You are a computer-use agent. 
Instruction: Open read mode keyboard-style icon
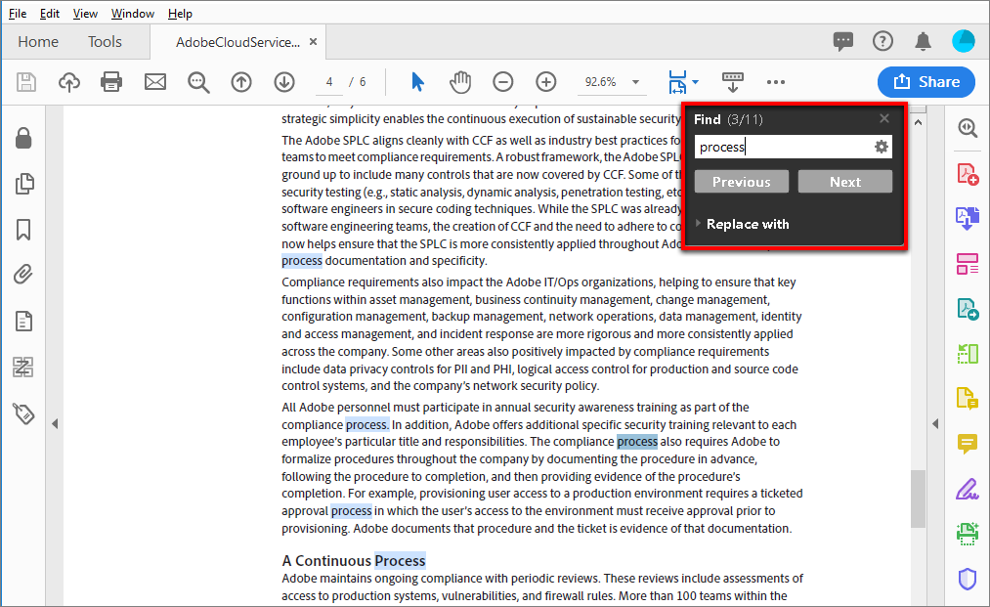point(732,82)
